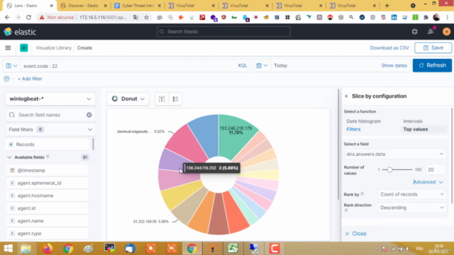Image resolution: width=454 pixels, height=255 pixels.
Task: Click the Refresh button
Action: [432, 65]
